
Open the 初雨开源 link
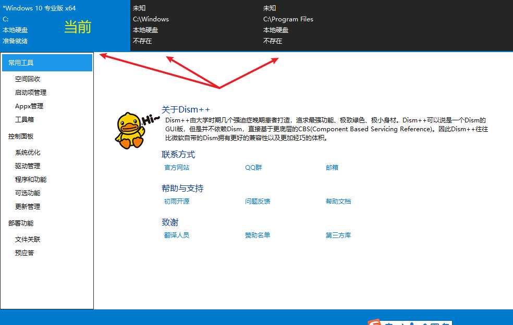pyautogui.click(x=177, y=202)
